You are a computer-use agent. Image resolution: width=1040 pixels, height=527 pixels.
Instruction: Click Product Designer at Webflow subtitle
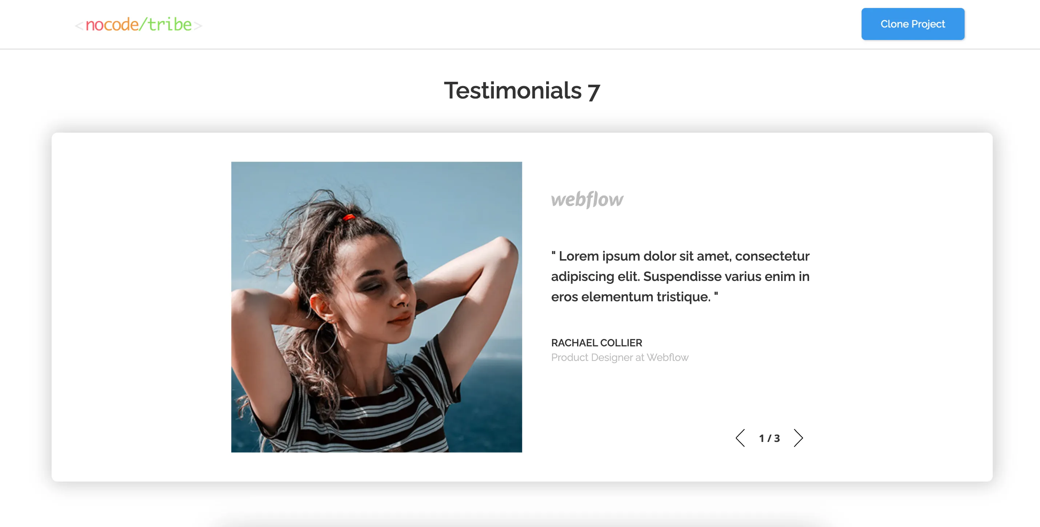tap(620, 358)
